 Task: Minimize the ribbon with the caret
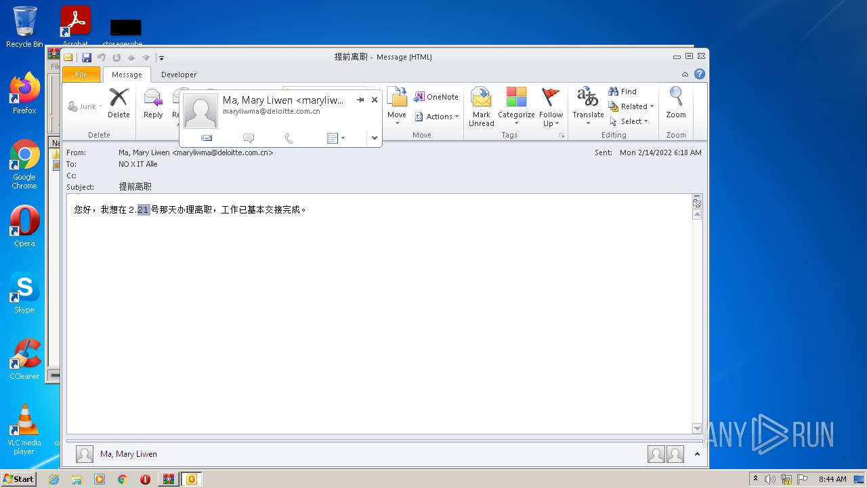click(685, 75)
